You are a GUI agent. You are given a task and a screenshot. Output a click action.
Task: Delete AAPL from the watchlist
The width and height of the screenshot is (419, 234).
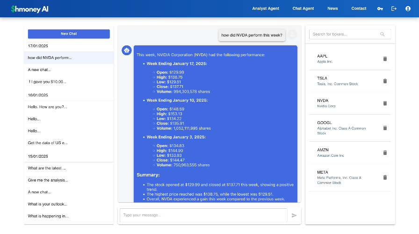point(385,59)
